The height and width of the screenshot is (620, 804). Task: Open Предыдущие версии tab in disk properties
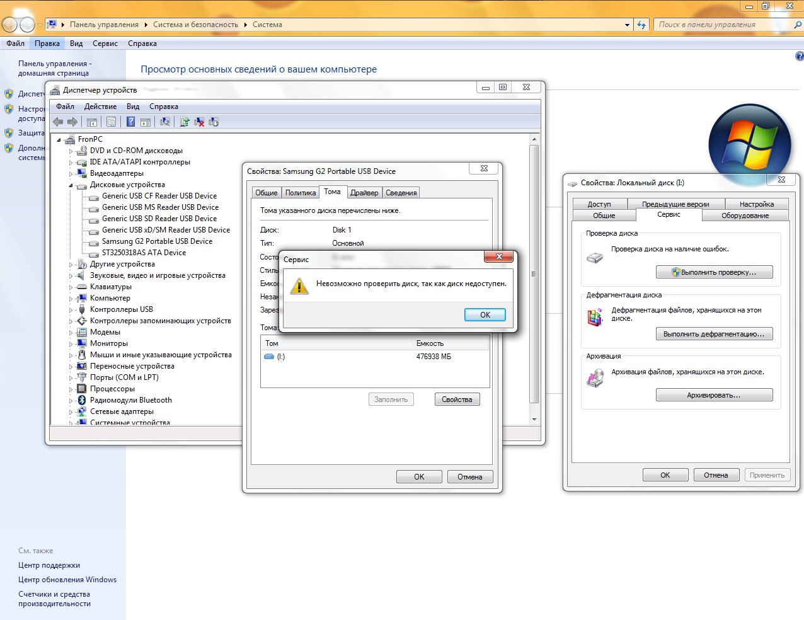pos(675,204)
